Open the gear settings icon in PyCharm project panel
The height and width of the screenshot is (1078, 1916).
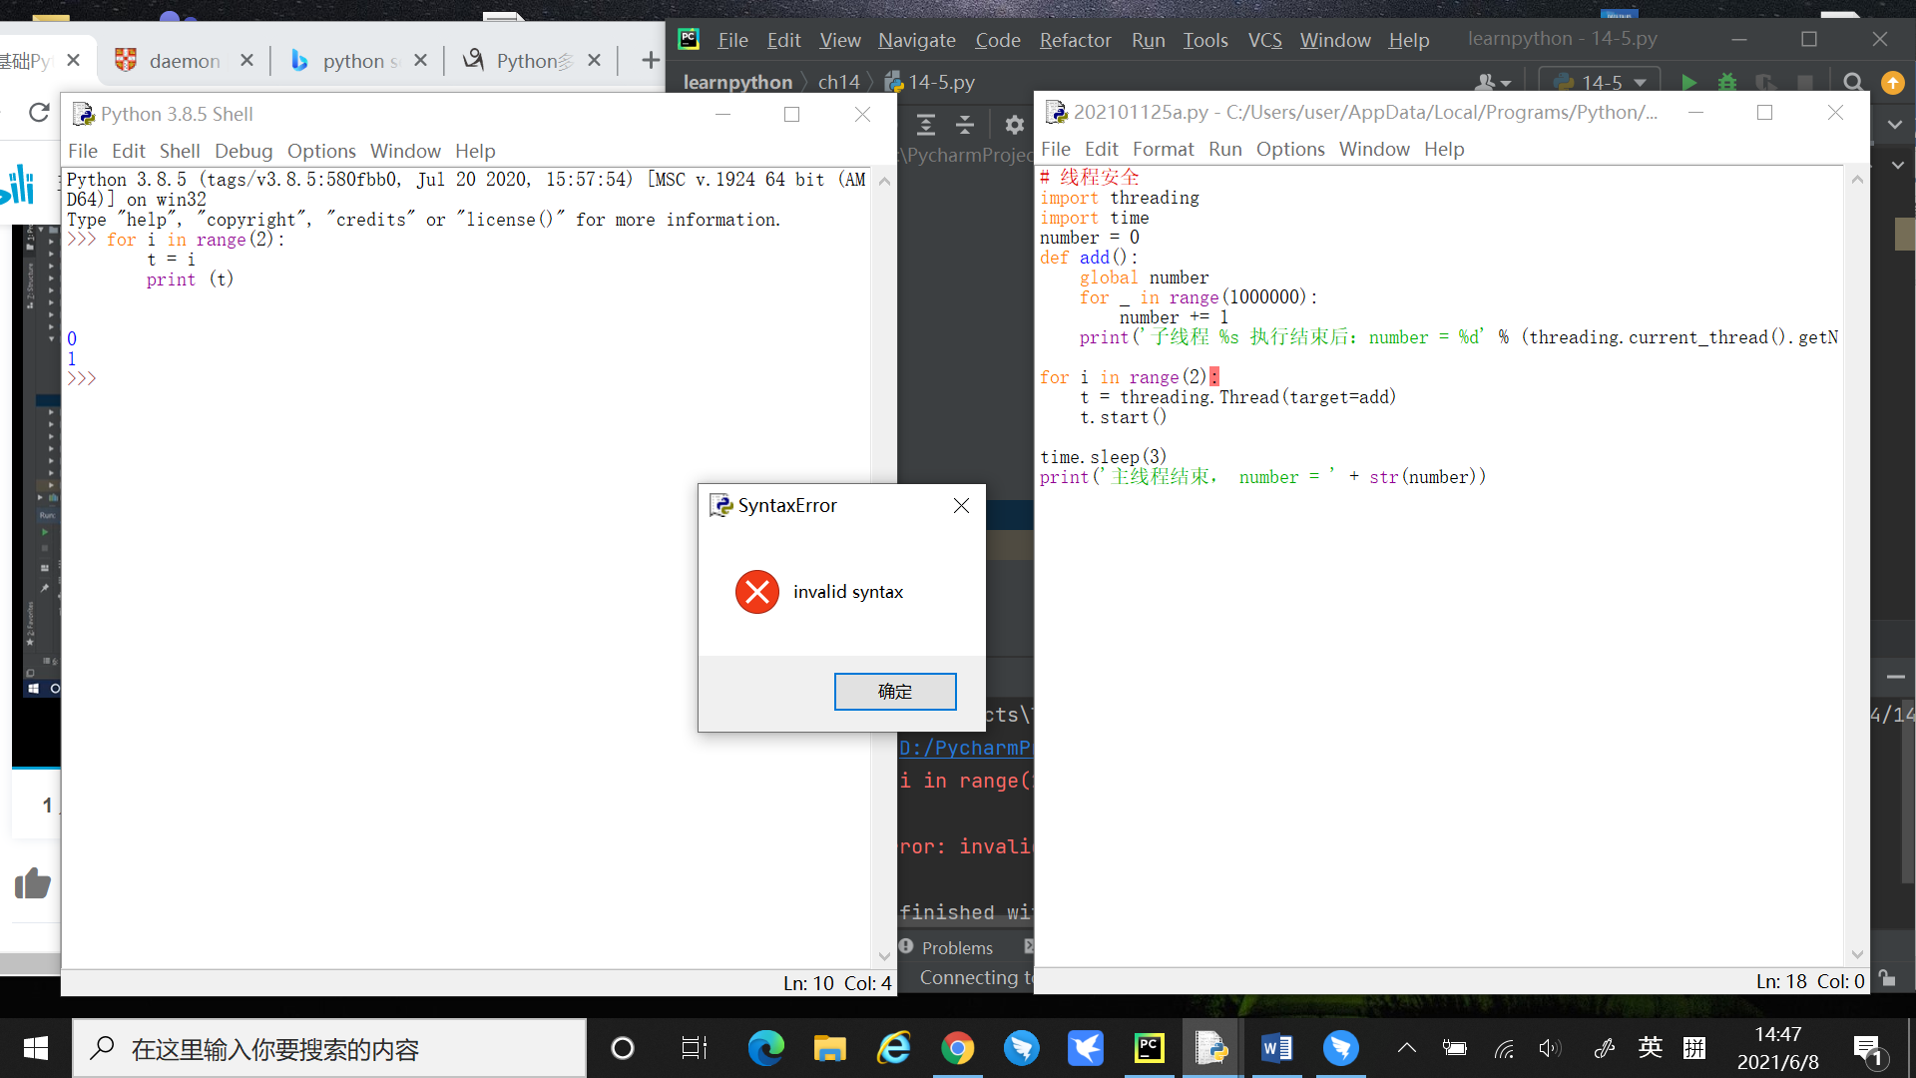[1015, 125]
